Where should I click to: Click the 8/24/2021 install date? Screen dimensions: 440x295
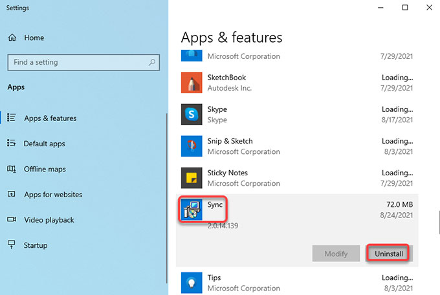tap(397, 215)
